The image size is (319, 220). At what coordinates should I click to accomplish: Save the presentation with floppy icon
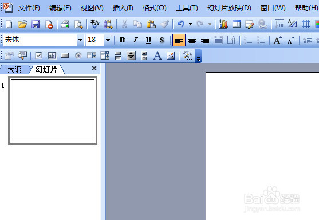(36, 24)
